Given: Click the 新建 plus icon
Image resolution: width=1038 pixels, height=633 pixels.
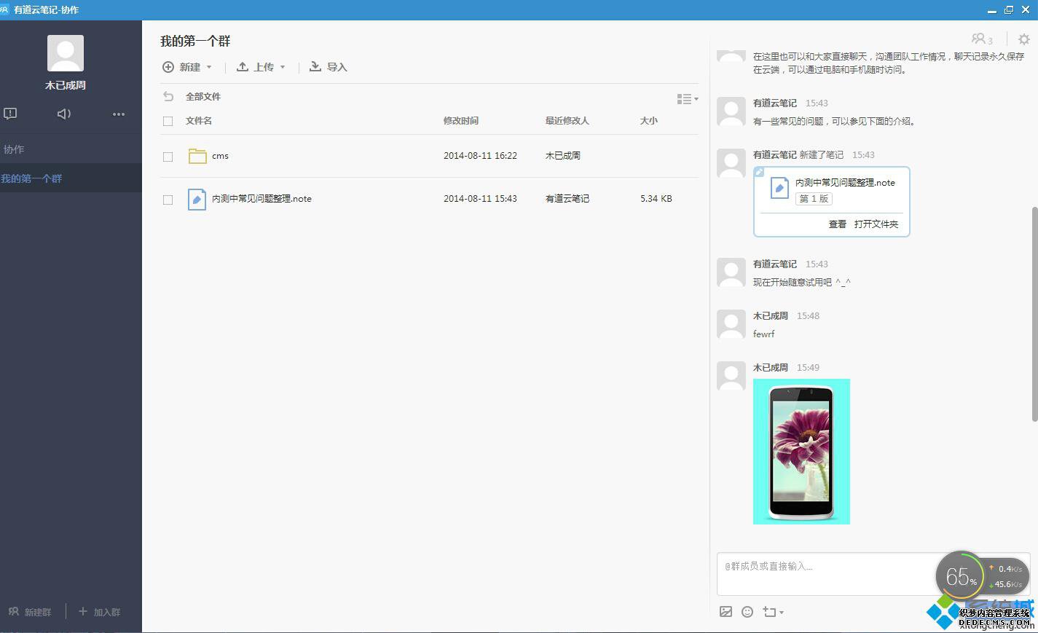Looking at the screenshot, I should [168, 67].
